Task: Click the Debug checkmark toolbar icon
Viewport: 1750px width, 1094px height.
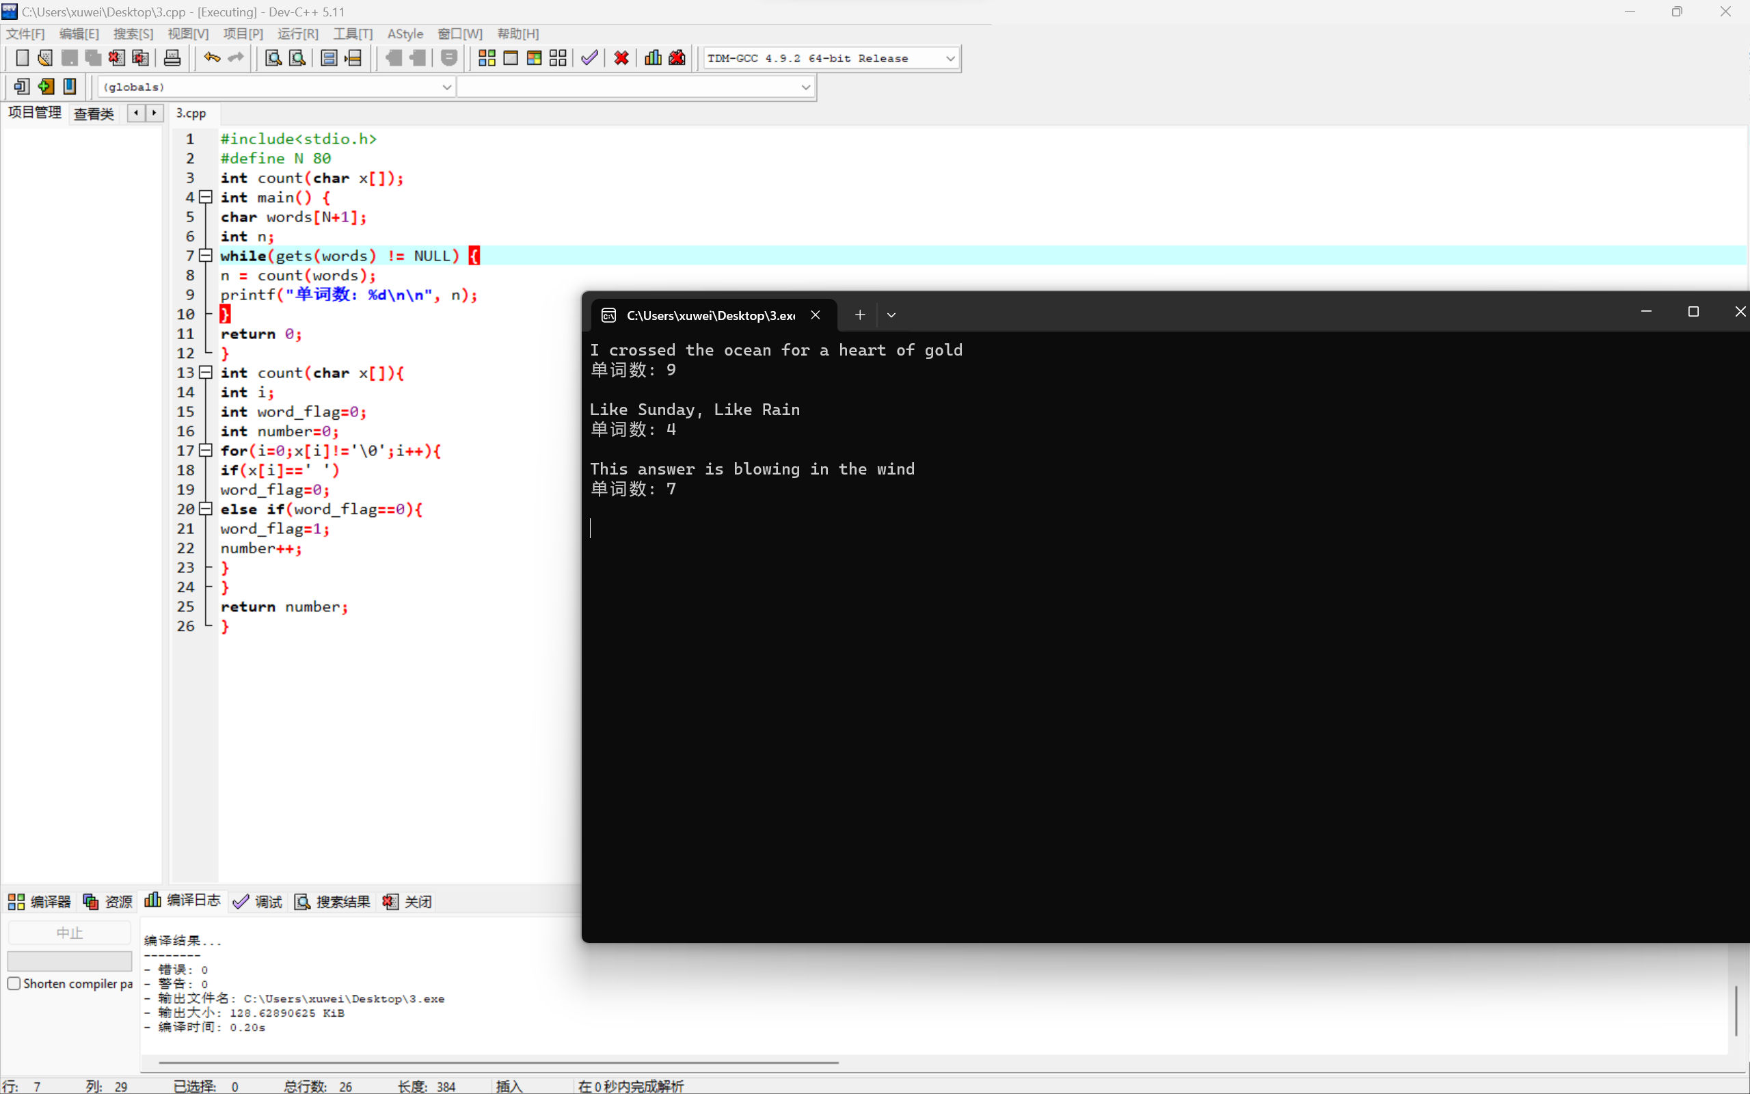Action: [589, 58]
